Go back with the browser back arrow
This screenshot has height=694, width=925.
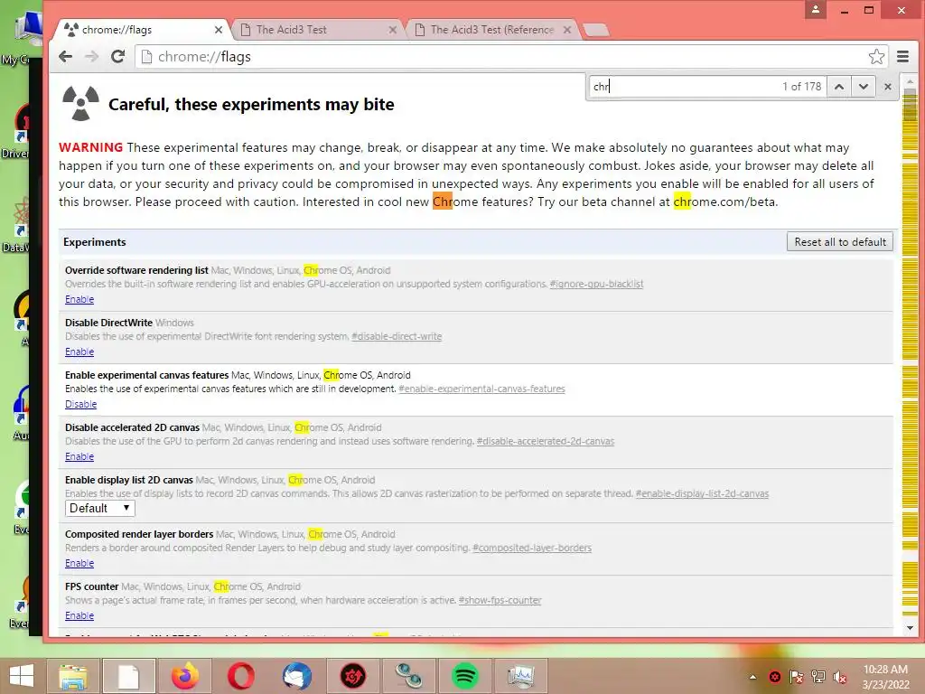65,57
